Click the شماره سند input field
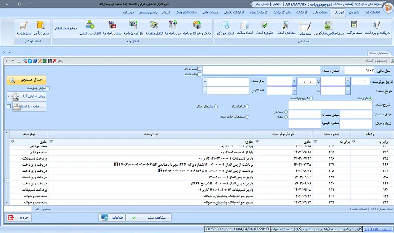This screenshot has width=394, height=233. click(262, 70)
